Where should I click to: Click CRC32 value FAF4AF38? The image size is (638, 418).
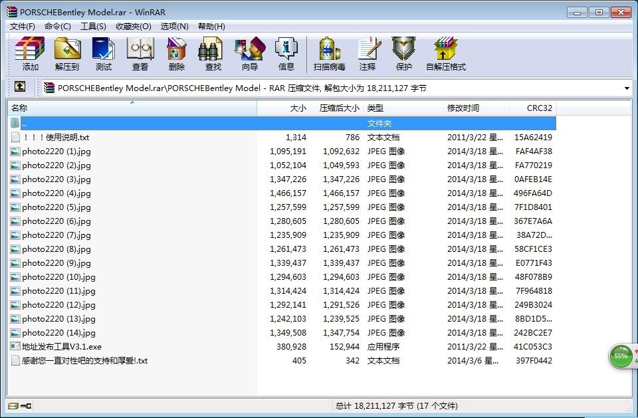(x=534, y=152)
